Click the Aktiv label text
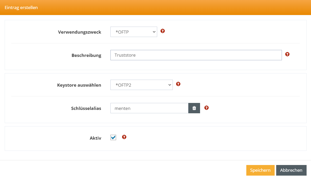The width and height of the screenshot is (311, 180). [x=95, y=138]
